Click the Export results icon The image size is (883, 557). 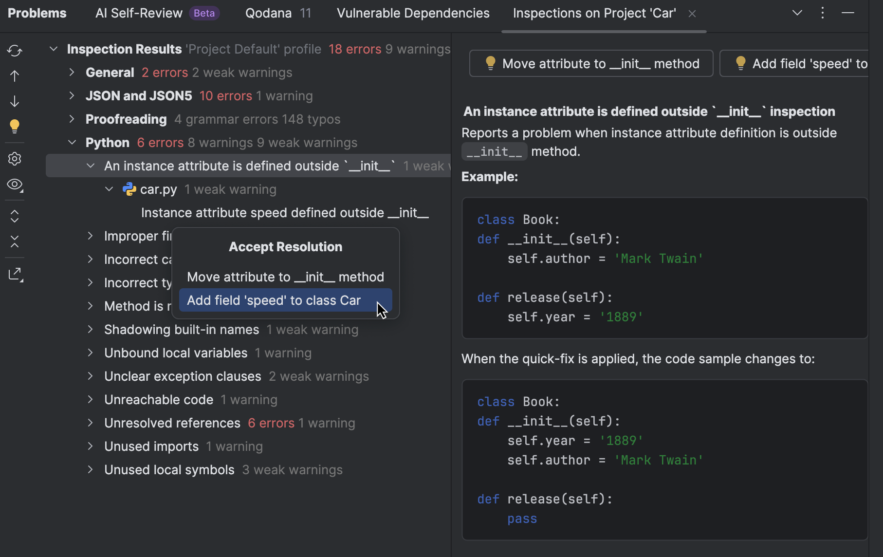click(15, 274)
